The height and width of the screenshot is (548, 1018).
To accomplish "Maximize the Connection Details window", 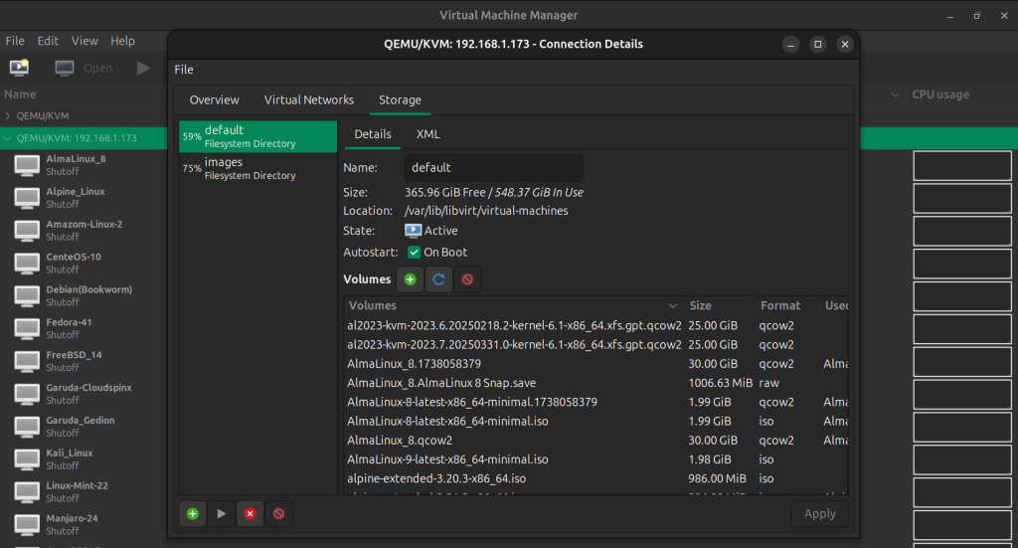I will [x=817, y=44].
